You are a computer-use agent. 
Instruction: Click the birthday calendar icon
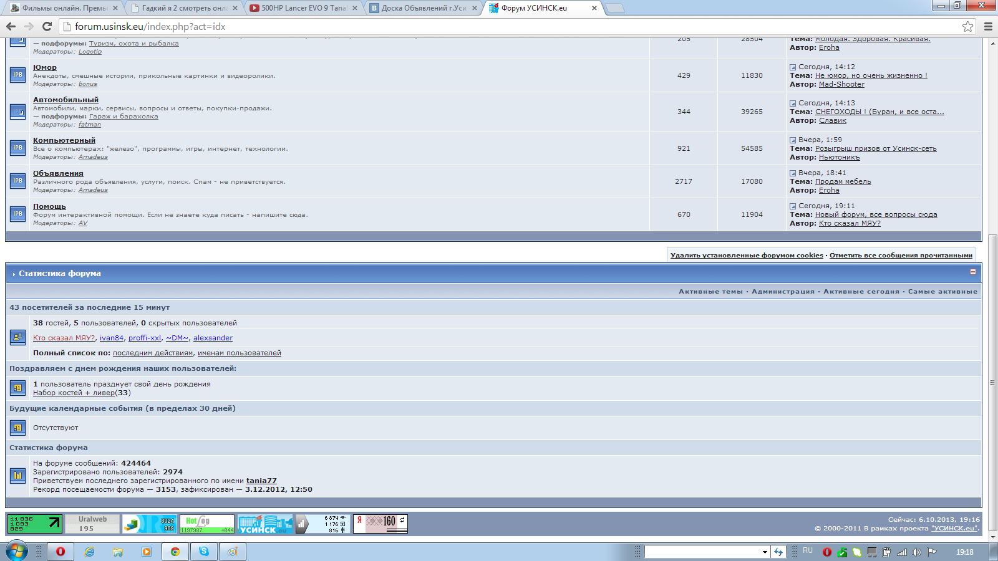click(x=17, y=388)
